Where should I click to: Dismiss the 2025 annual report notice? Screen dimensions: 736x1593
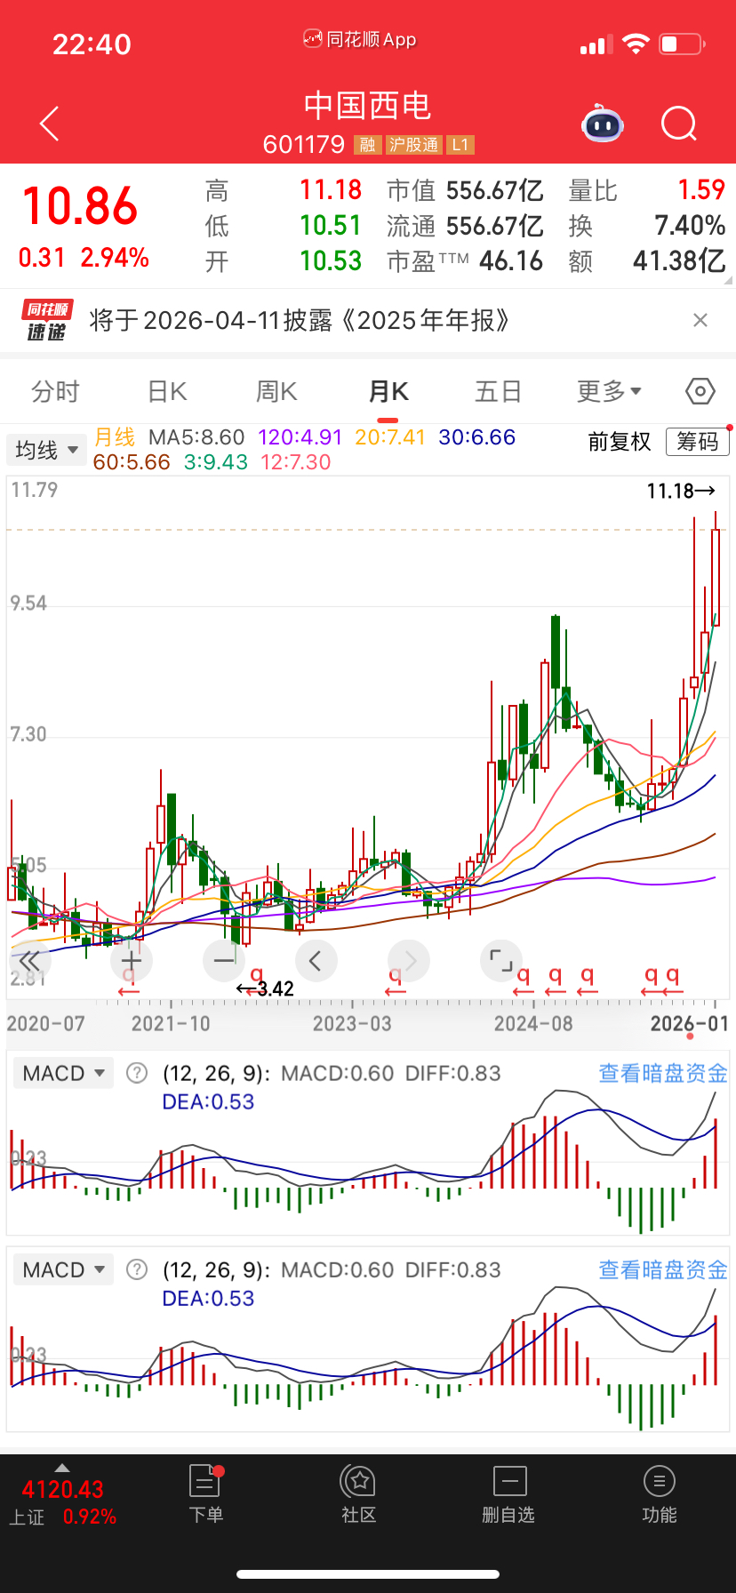pos(700,320)
